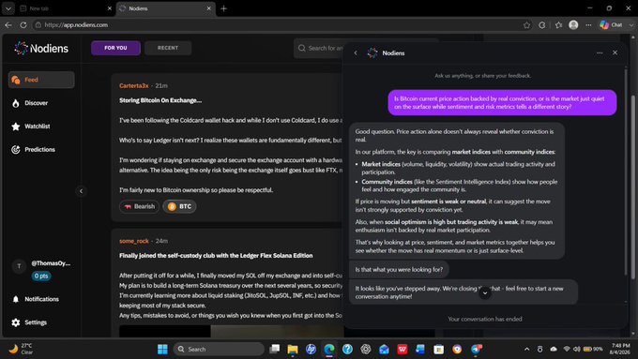Viewport: 638px width, 359px height.
Task: Switch to the FOR YOU tab
Action: coord(115,48)
